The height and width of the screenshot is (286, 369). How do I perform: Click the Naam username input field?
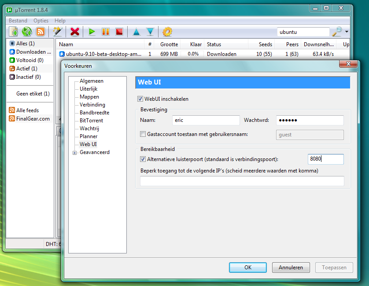(x=206, y=120)
